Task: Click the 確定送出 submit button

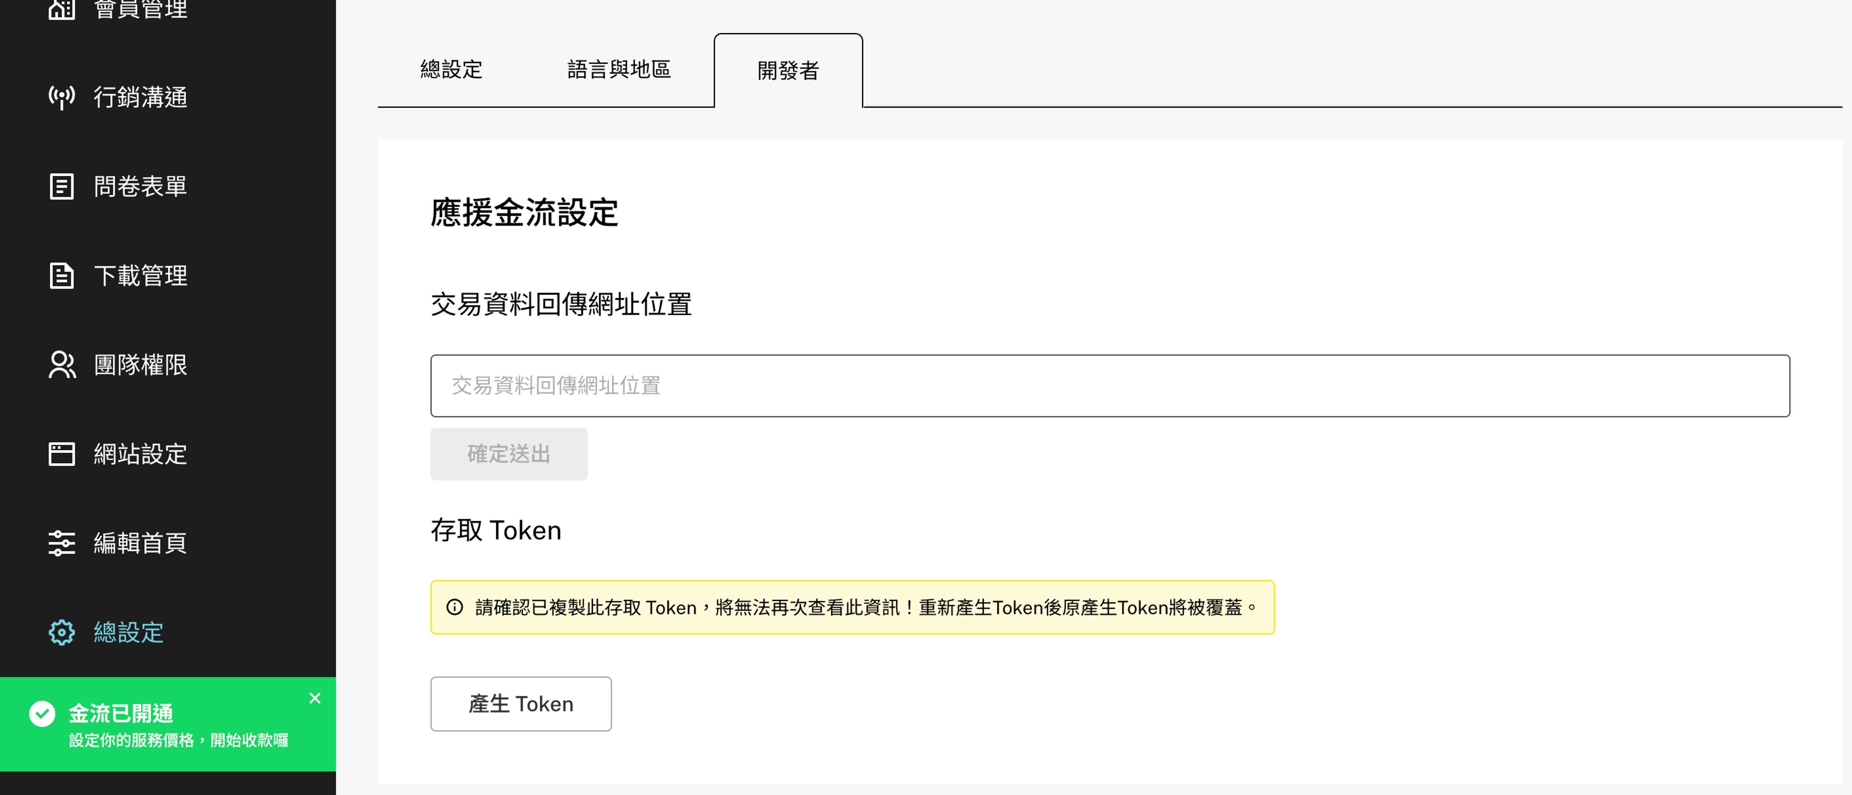Action: pyautogui.click(x=508, y=454)
